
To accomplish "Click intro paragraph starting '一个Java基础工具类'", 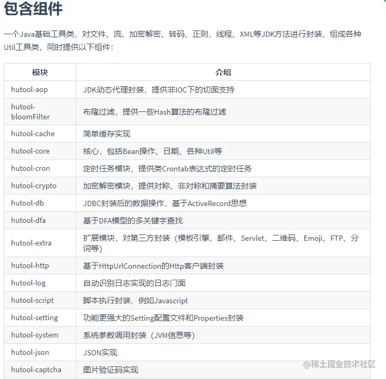I will [182, 40].
